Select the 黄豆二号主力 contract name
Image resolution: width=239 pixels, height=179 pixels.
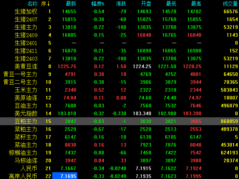click(x=20, y=82)
